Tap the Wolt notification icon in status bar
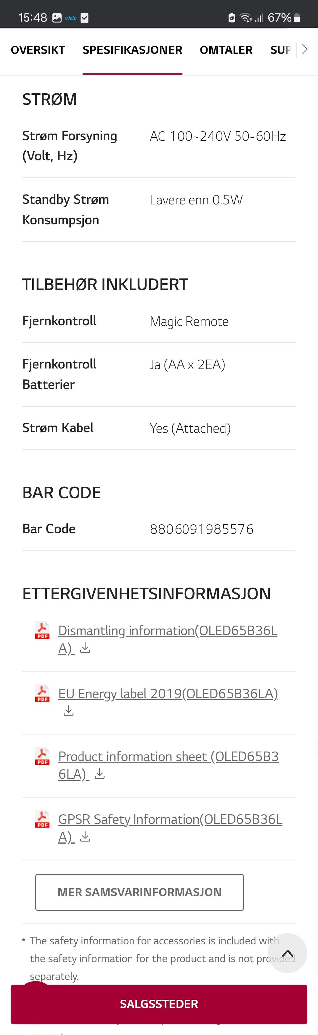Screen dimensions: 318x1035 (x=71, y=18)
